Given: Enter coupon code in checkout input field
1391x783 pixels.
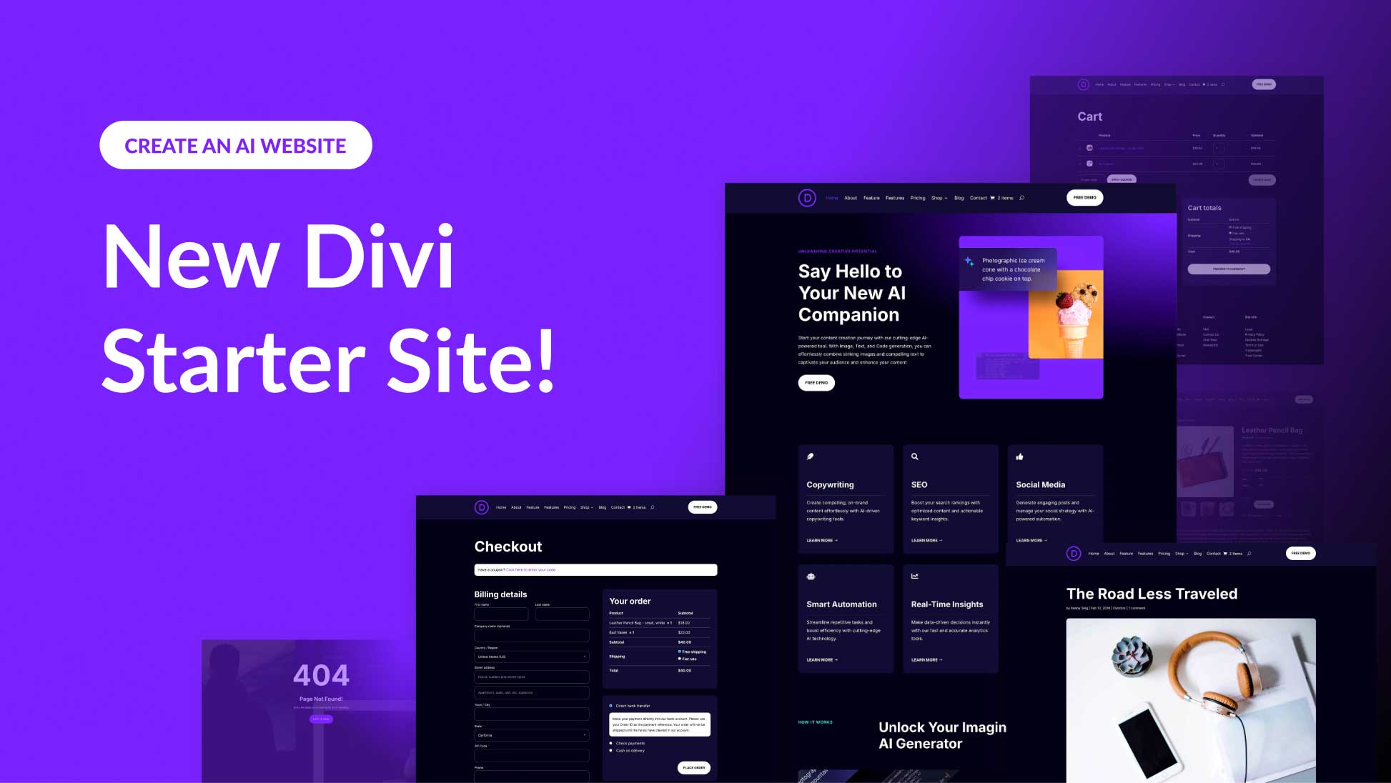Looking at the screenshot, I should pyautogui.click(x=594, y=569).
